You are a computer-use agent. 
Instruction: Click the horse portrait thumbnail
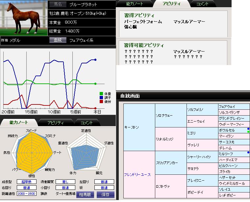24,18
